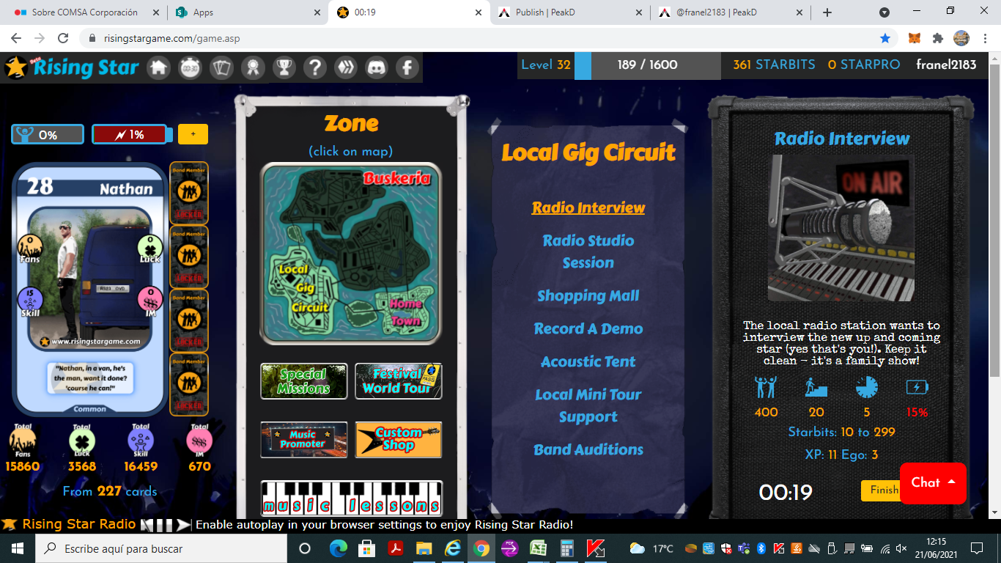Click the 0 STARPRO balance
The image size is (1001, 563).
[x=864, y=65]
